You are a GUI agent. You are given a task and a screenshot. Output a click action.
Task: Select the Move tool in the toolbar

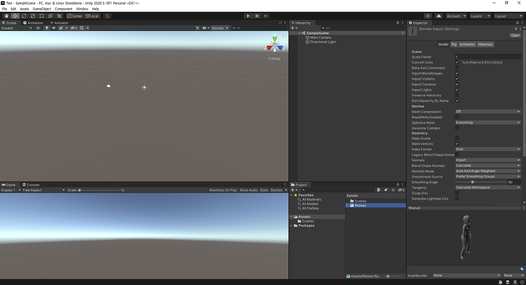click(x=15, y=16)
